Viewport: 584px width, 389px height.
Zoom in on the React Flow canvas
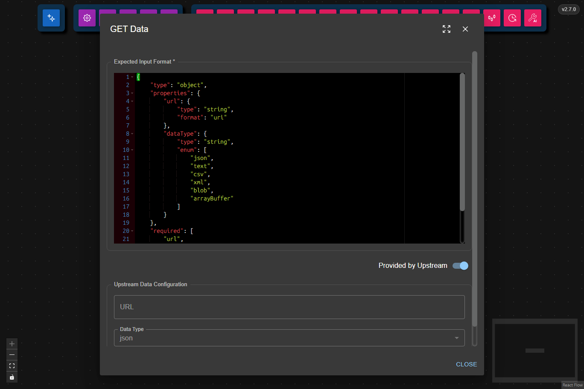(12, 344)
